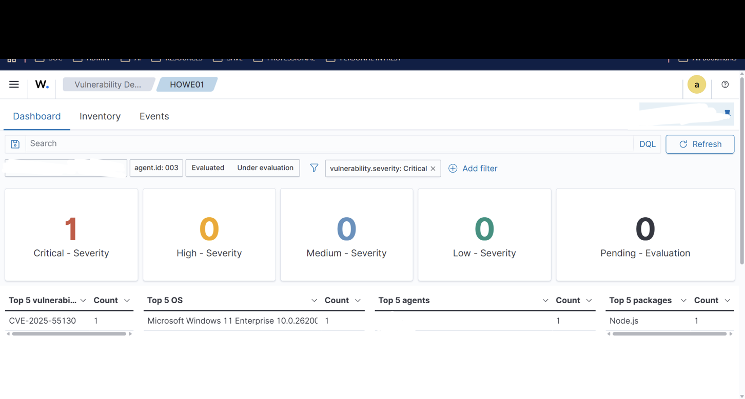Click the Wazuh logo icon
The image size is (745, 399).
coord(42,84)
